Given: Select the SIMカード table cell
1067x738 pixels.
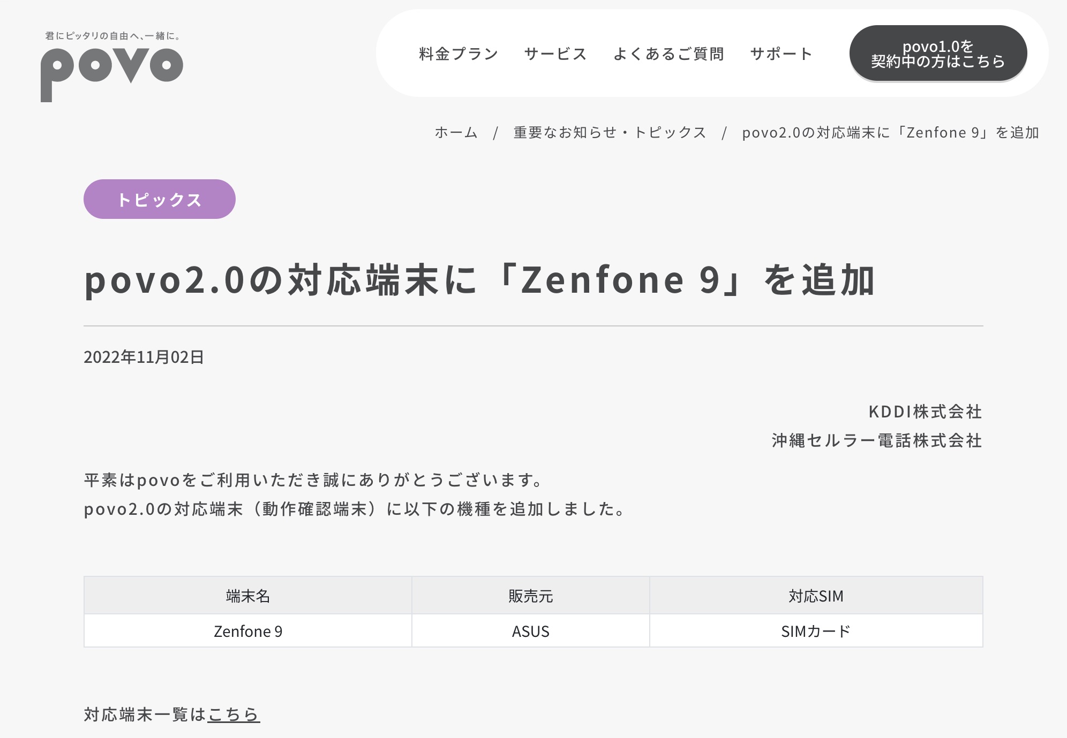Looking at the screenshot, I should [x=816, y=632].
